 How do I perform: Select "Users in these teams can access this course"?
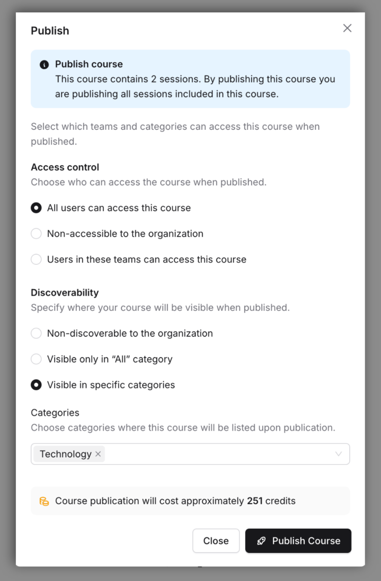click(x=36, y=259)
